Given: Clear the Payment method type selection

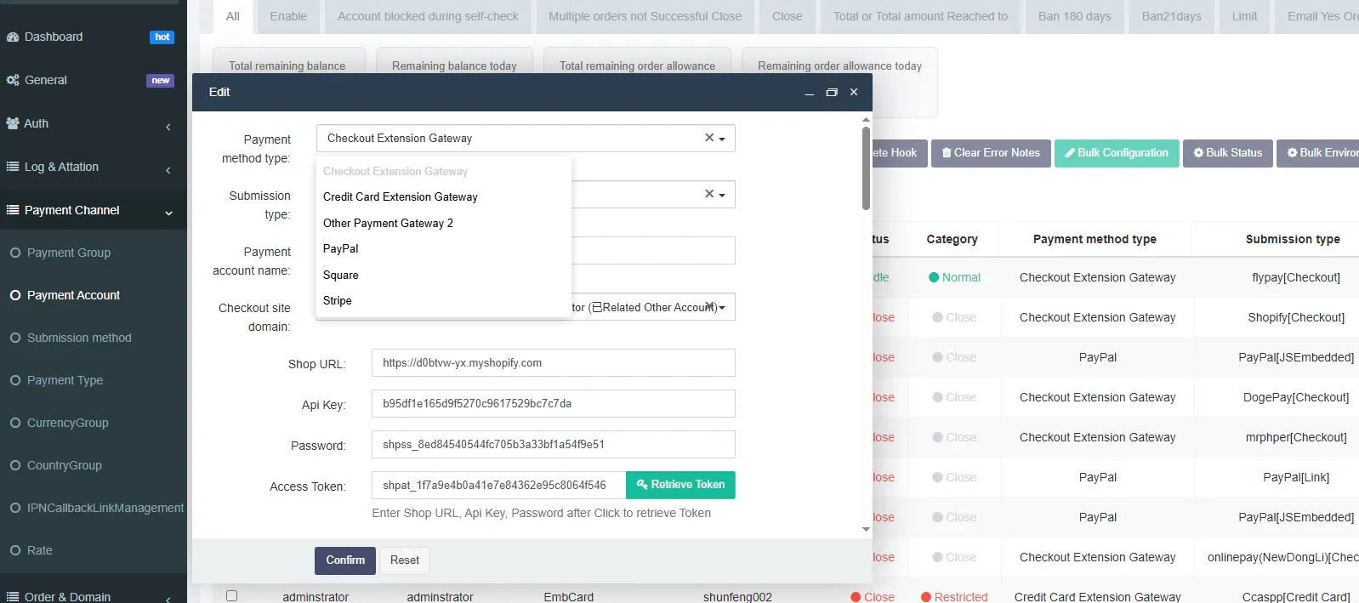Looking at the screenshot, I should 709,138.
